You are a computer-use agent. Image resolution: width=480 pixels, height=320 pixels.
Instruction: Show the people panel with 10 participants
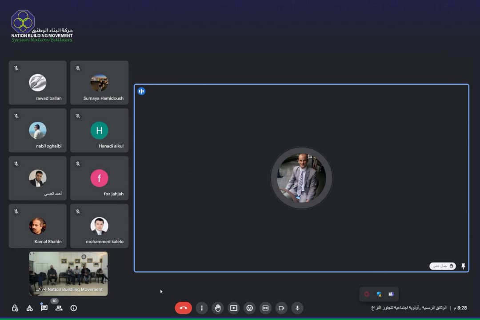[59, 308]
